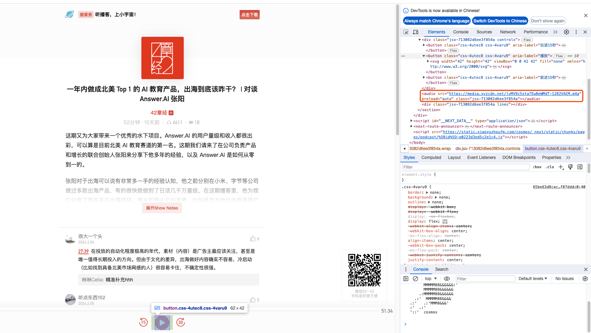Show the console sidebar icon
Screen dimensions: 591x333
[406, 279]
